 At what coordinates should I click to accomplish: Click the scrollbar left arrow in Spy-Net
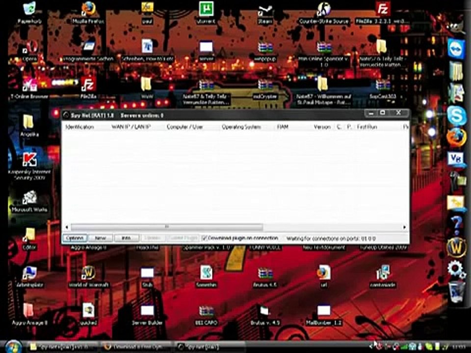(67, 227)
